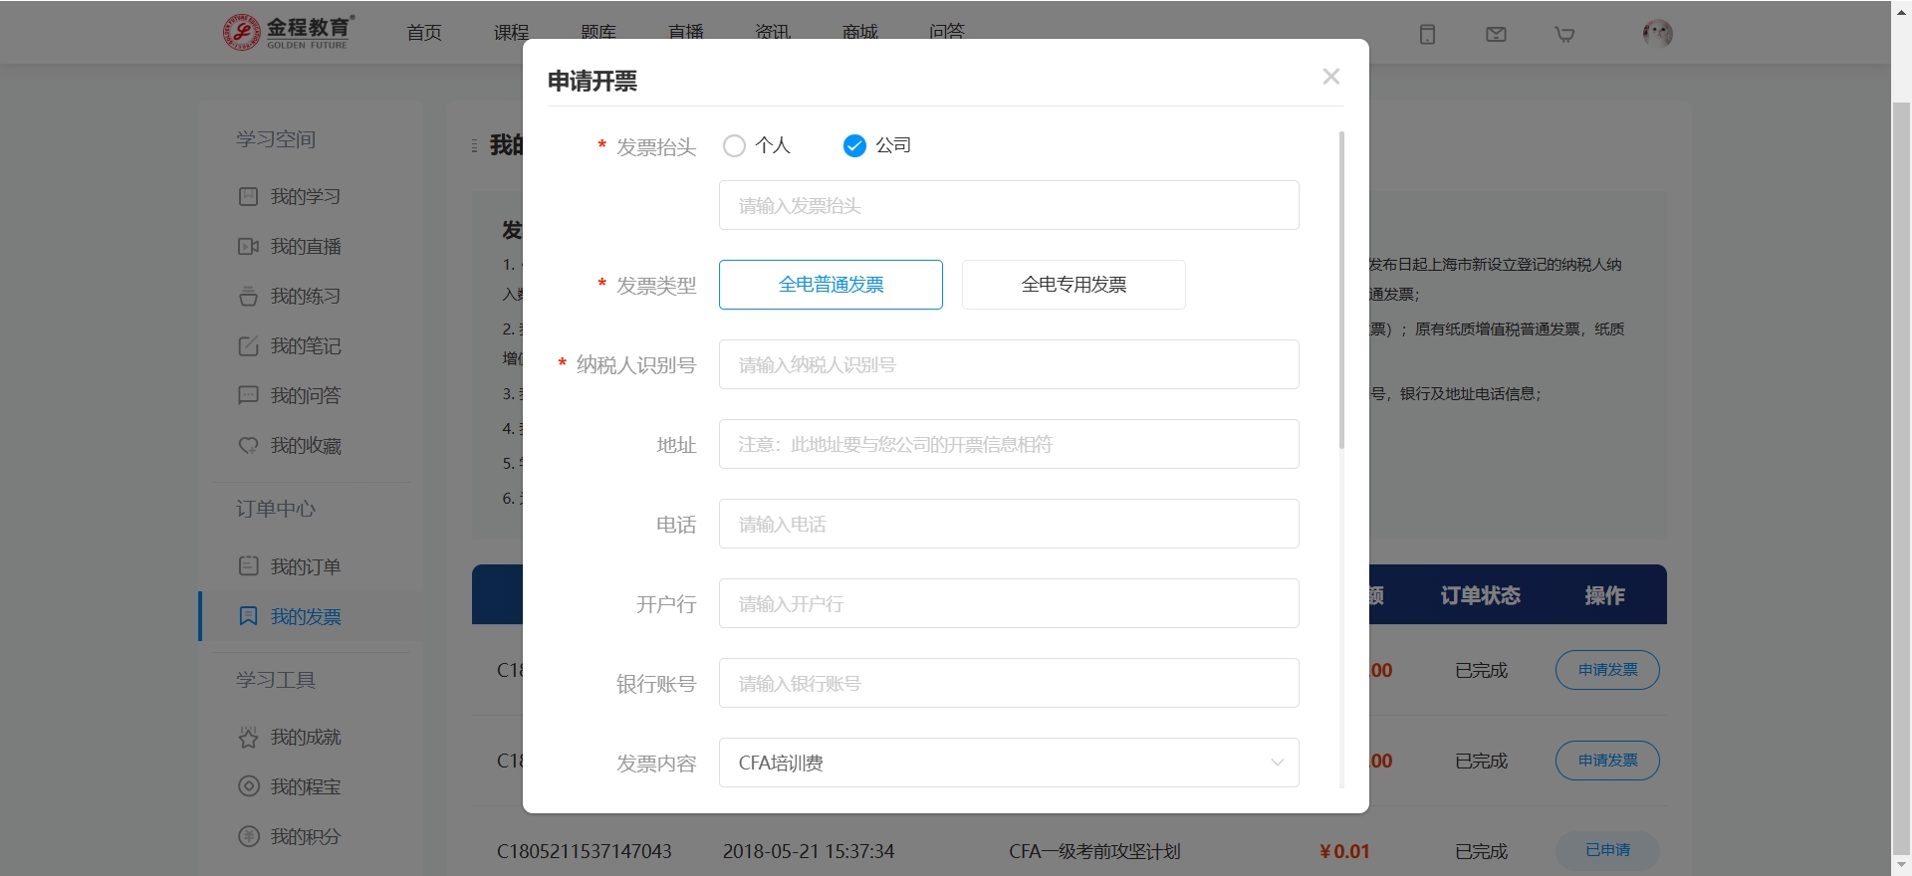Click the 我的发票 bookmark icon in sidebar
Viewport: 1912px width, 876px height.
coord(248,616)
